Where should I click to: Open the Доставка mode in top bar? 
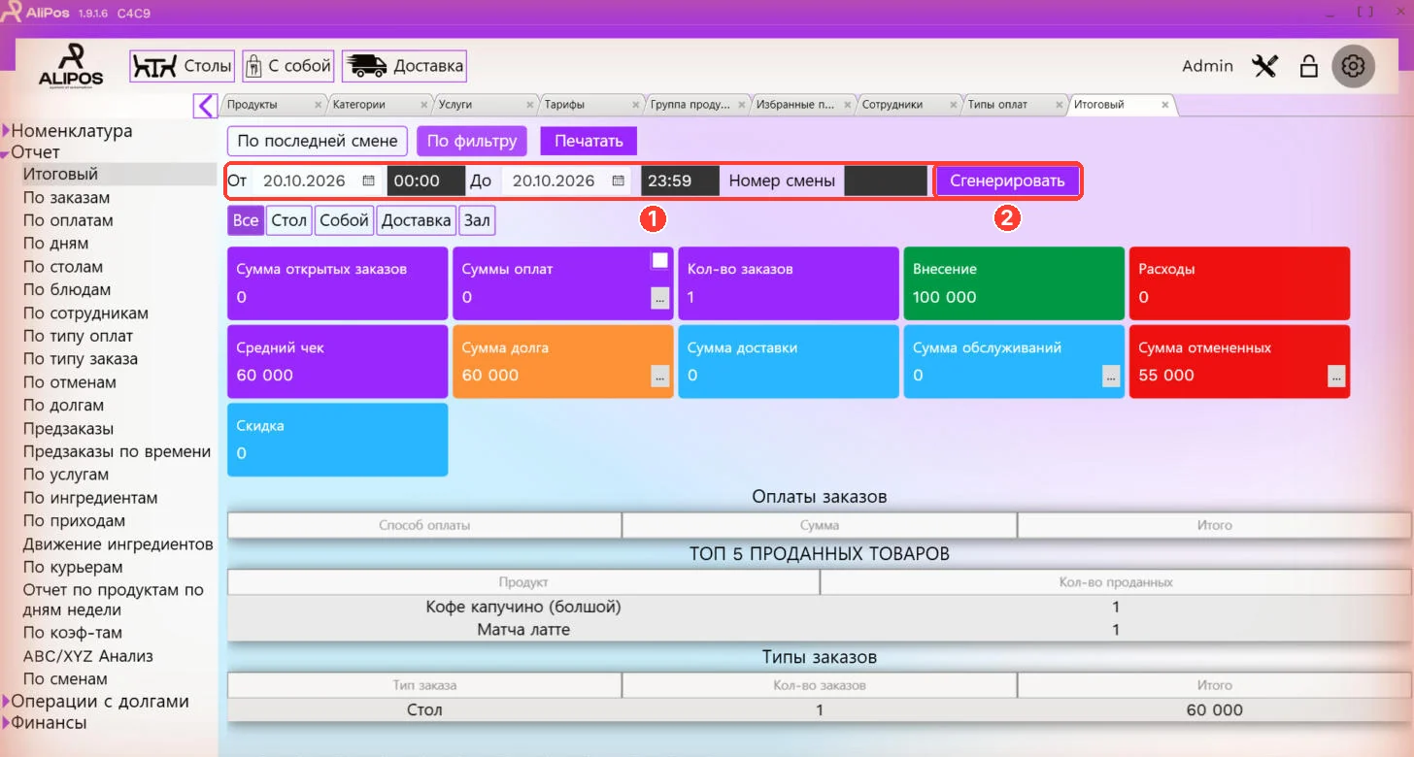coord(404,66)
